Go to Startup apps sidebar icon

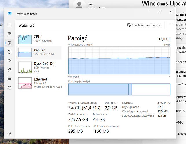click(x=9, y=61)
